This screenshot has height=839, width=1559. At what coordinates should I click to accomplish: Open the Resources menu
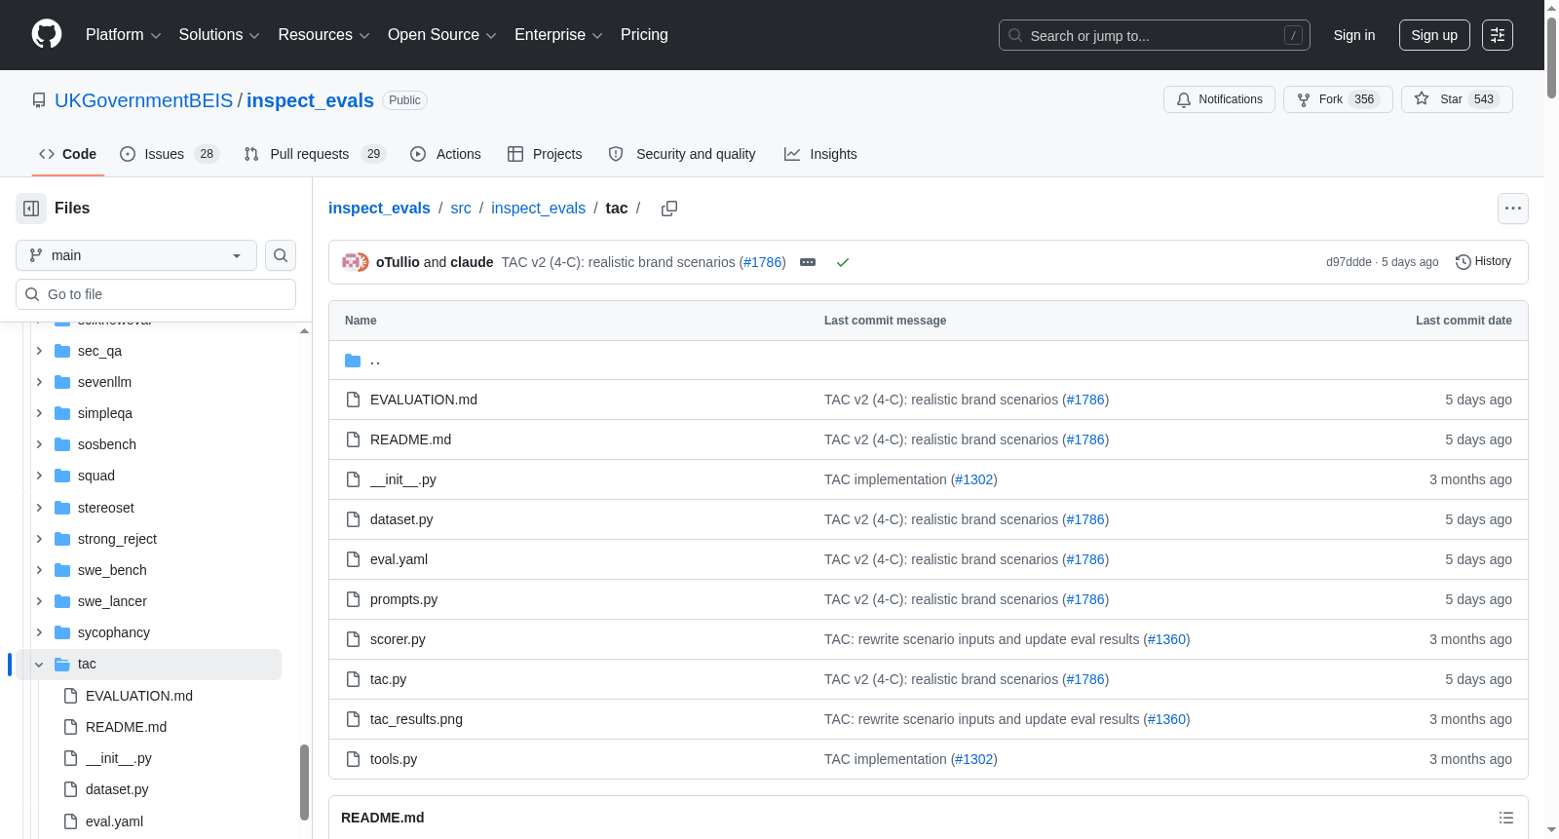click(x=323, y=35)
